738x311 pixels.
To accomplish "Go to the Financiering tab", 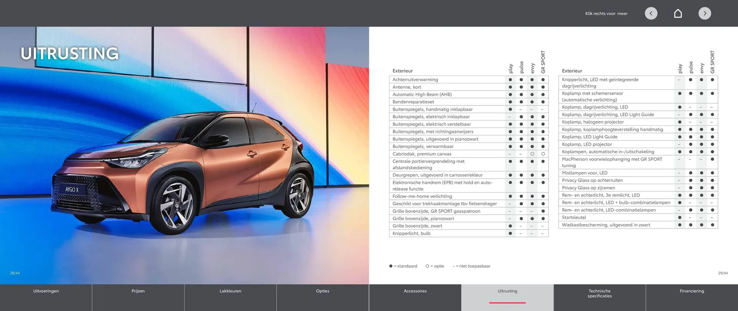I will (x=692, y=298).
